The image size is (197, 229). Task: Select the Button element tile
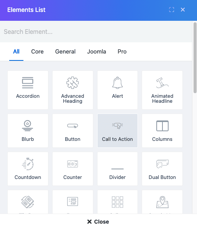[73, 131]
